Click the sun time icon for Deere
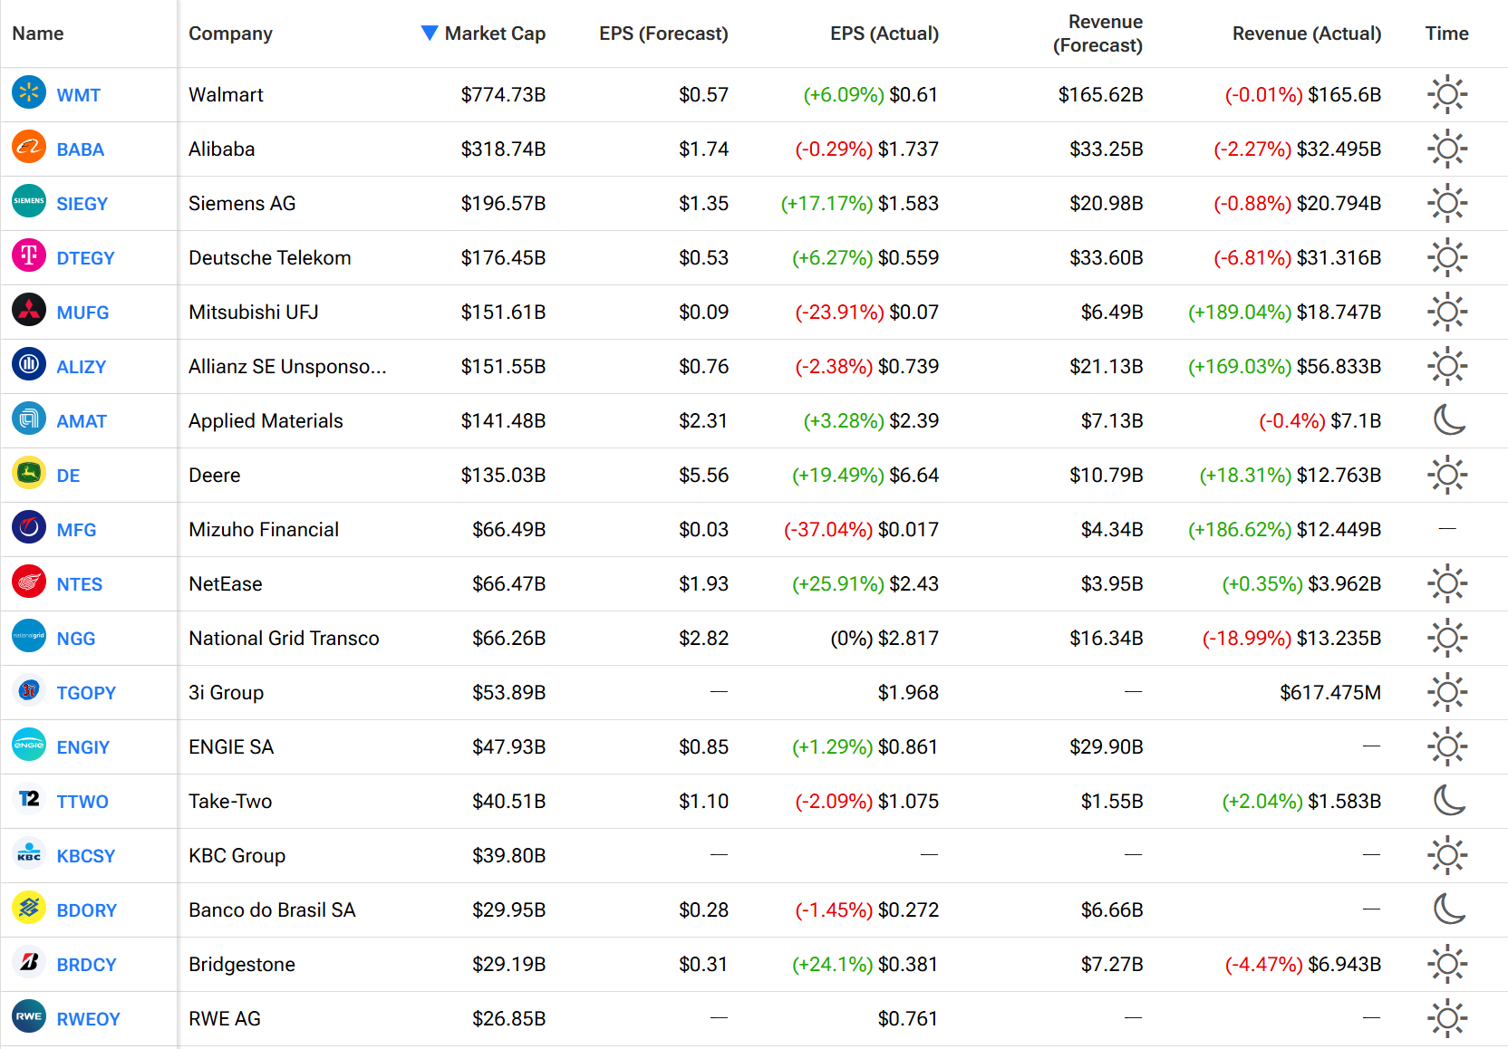 coord(1447,475)
